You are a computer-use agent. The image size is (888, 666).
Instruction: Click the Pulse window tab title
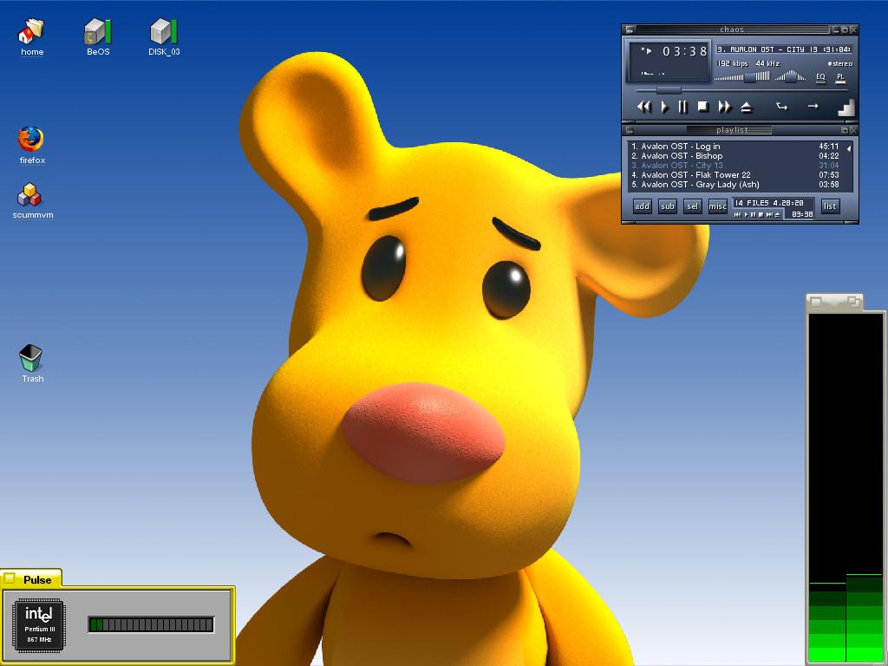[37, 580]
